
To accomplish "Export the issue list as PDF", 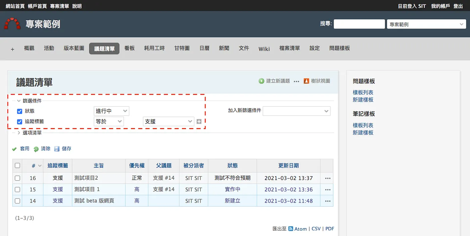I will click(x=330, y=229).
